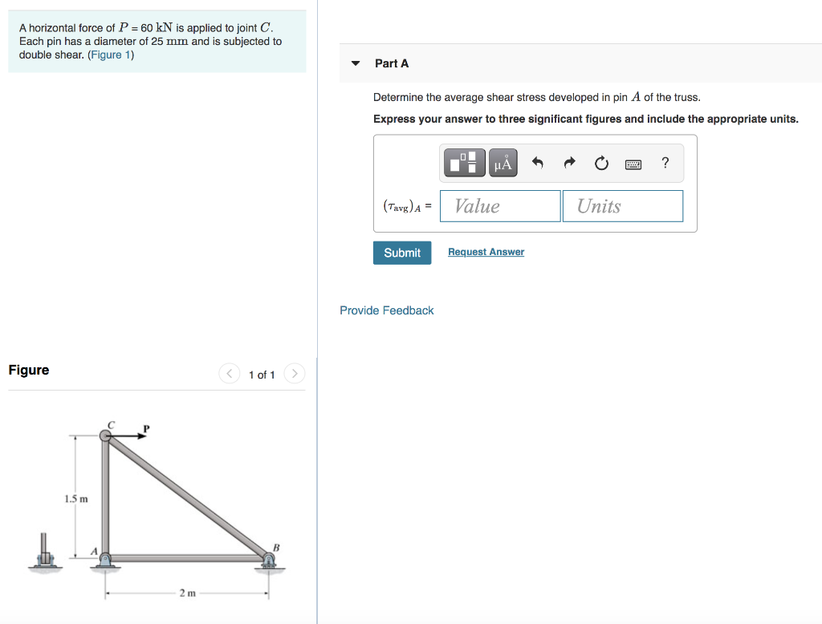This screenshot has width=822, height=624.
Task: Open the equation templates icon
Action: point(462,162)
